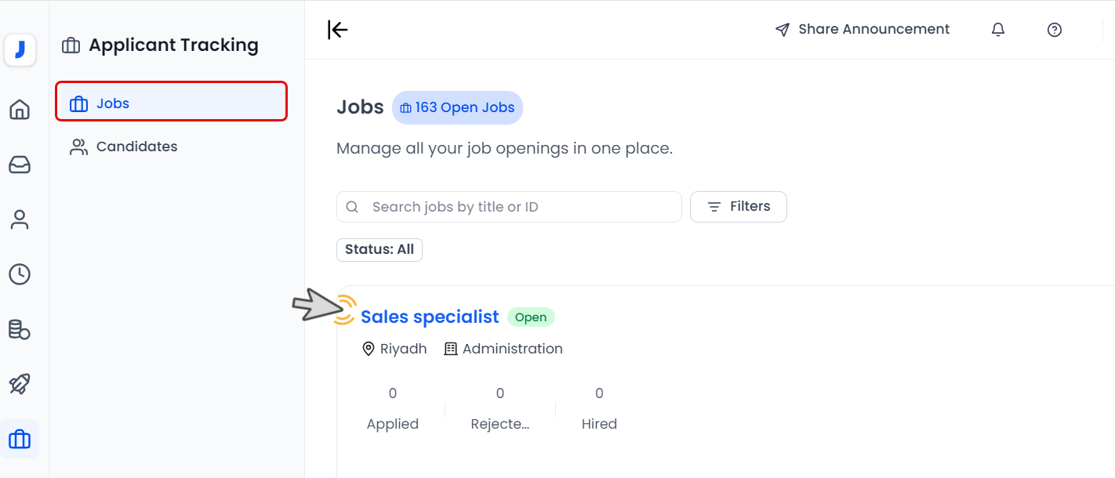Screen dimensions: 1115x478
Task: Open the Clock attendance sidebar icon
Action: (x=20, y=274)
